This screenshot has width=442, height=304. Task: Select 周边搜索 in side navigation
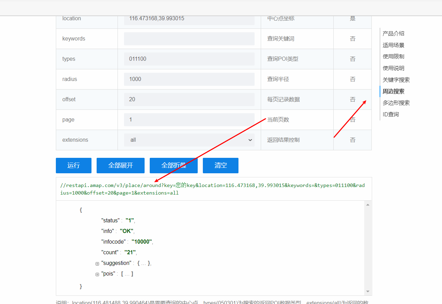coord(393,92)
